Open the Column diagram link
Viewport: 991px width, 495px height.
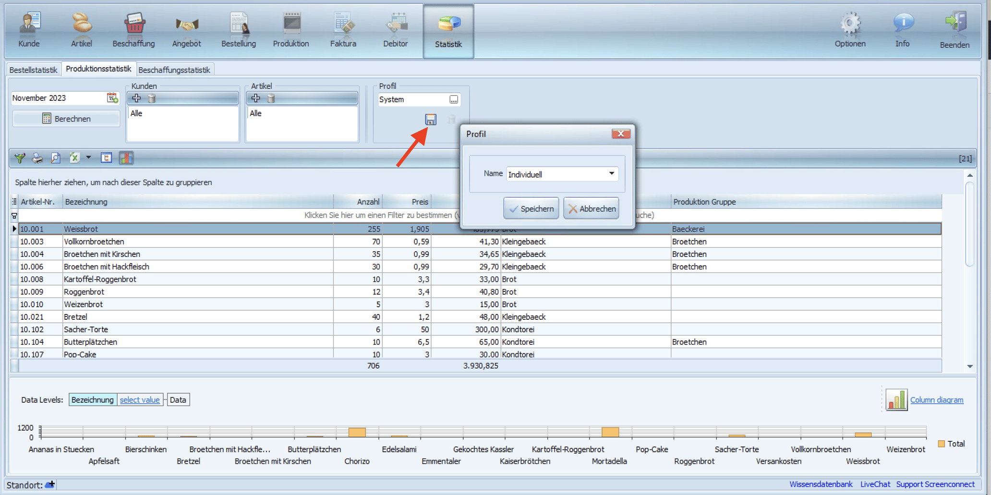pyautogui.click(x=936, y=400)
